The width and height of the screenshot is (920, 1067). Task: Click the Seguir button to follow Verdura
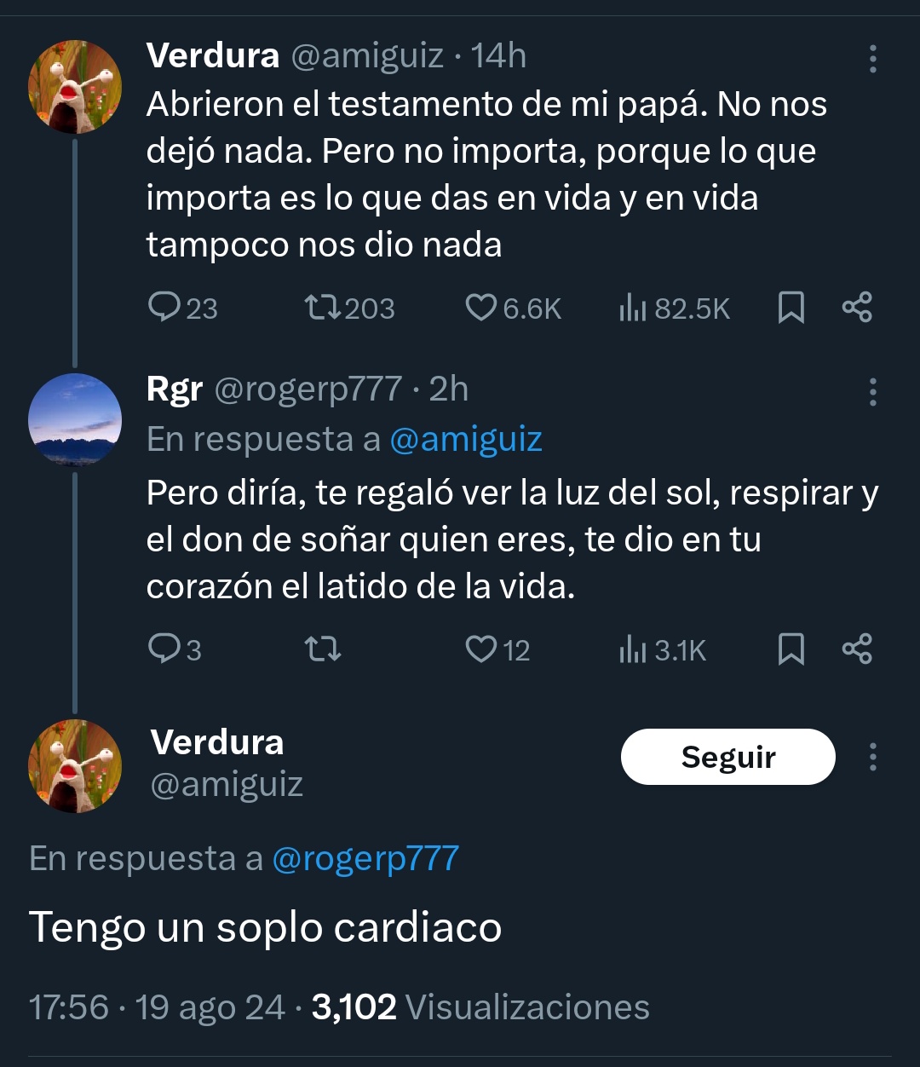point(728,757)
